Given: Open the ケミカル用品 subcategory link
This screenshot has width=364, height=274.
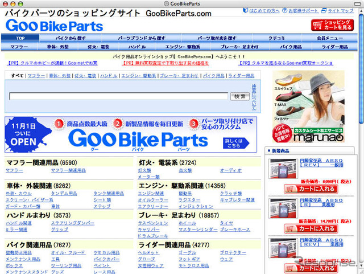Looking at the screenshot, I should click(x=106, y=252).
